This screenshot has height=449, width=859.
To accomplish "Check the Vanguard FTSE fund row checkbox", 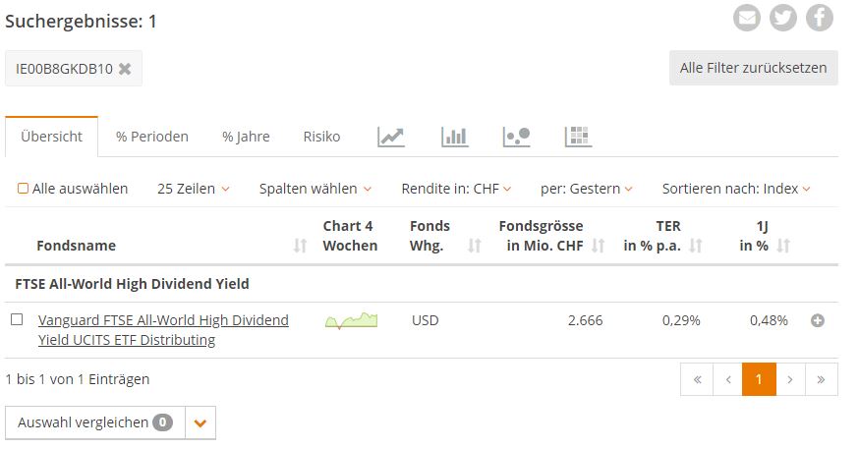I will coord(17,319).
